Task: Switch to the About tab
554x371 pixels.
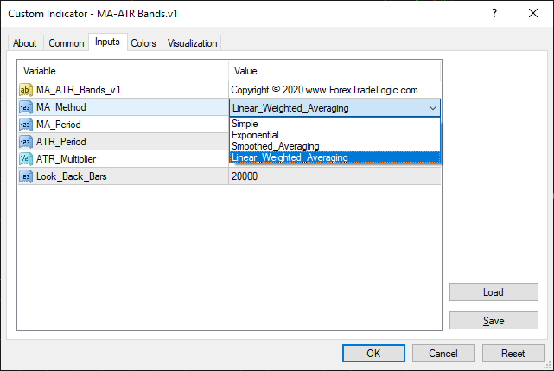Action: click(x=25, y=43)
